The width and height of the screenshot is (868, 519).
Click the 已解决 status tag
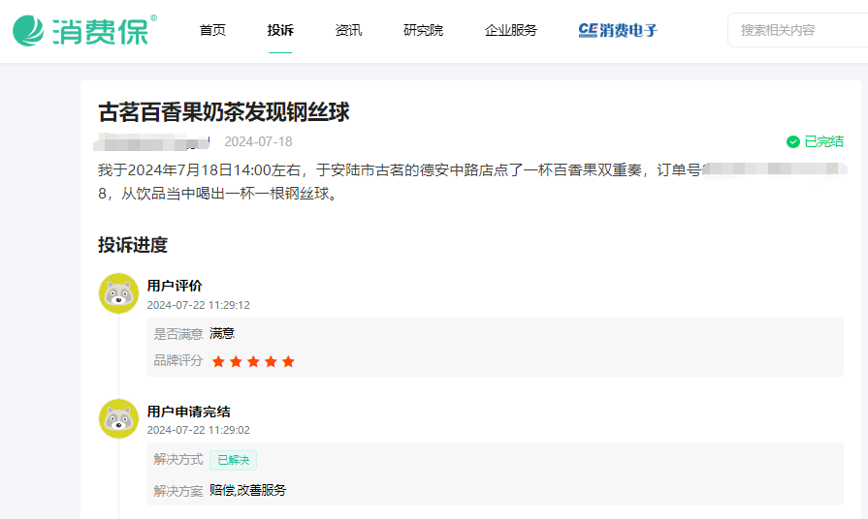point(233,460)
